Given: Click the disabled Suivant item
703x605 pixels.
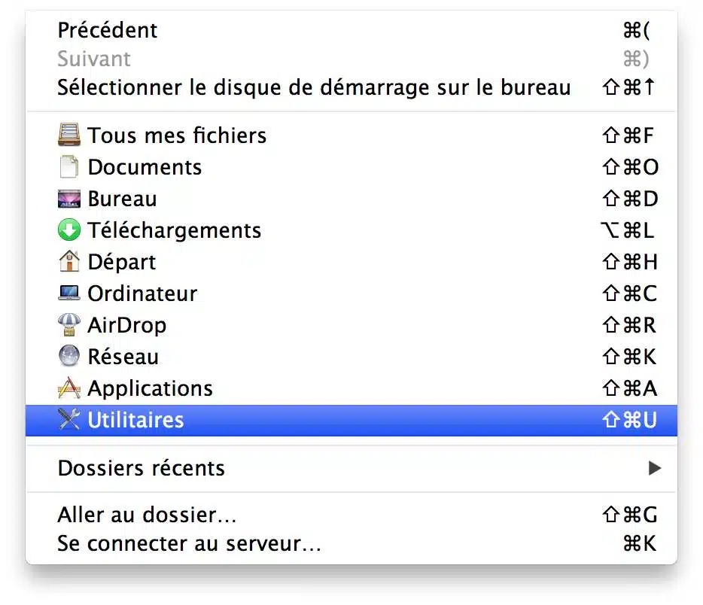Looking at the screenshot, I should pos(351,59).
